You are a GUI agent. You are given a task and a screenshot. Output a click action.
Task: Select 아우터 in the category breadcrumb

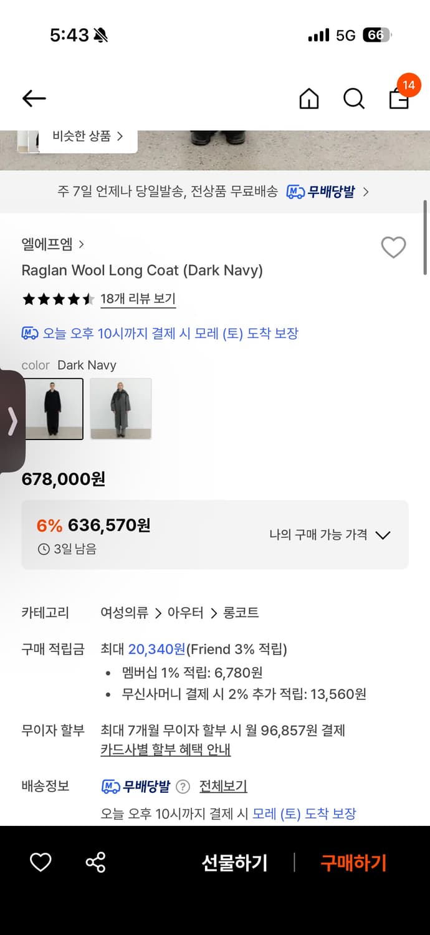[x=186, y=613]
